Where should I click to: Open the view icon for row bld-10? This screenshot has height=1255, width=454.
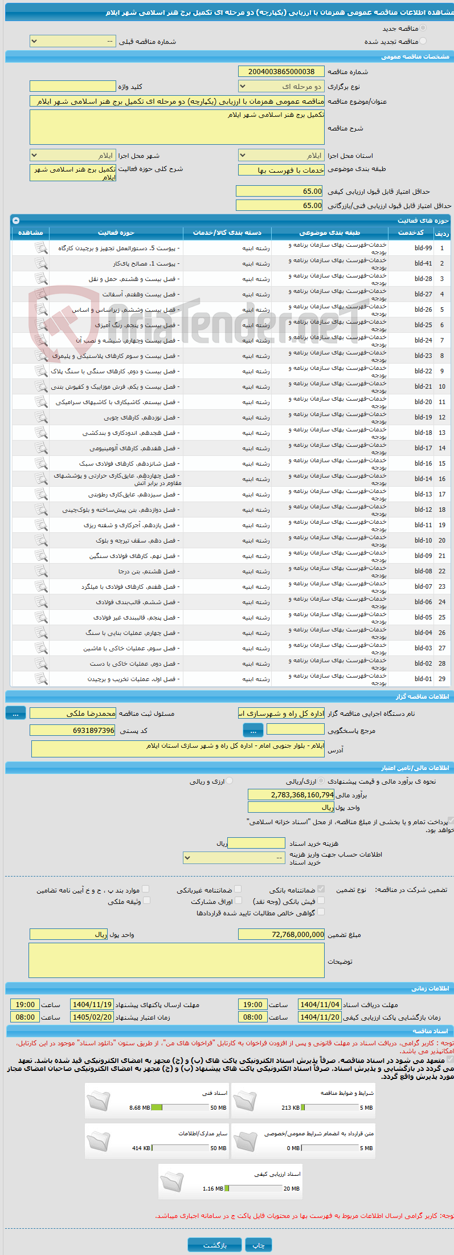coord(41,540)
